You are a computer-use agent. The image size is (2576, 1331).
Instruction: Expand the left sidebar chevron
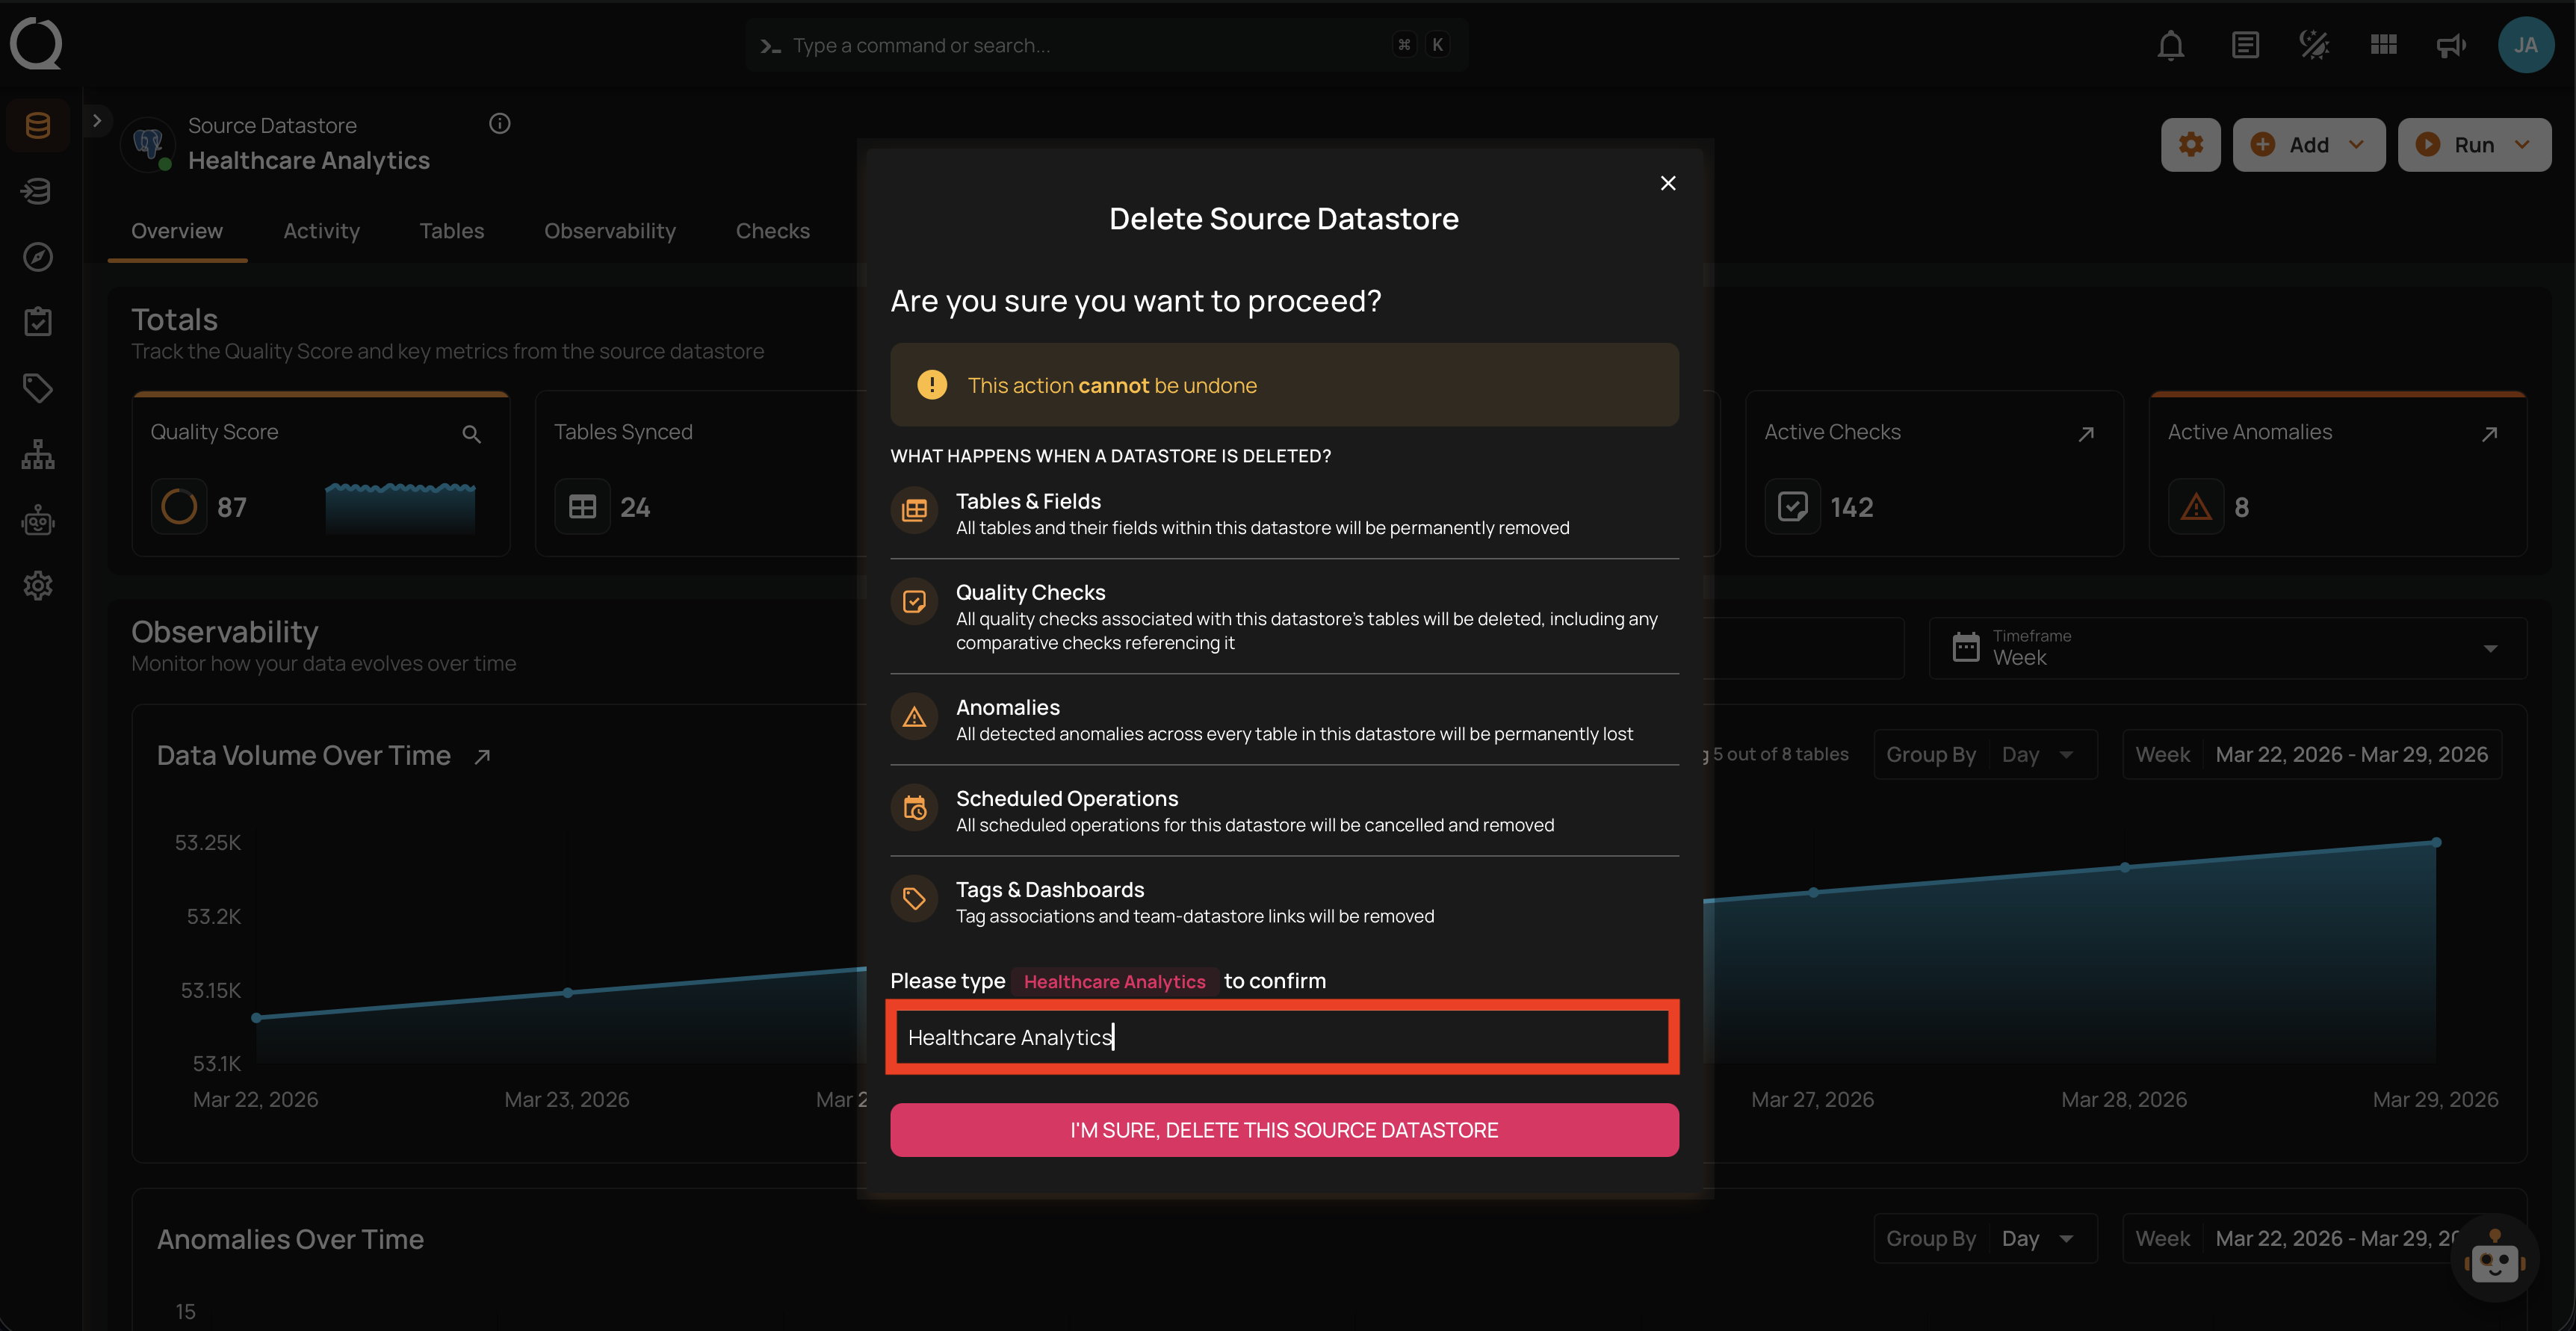tap(97, 121)
